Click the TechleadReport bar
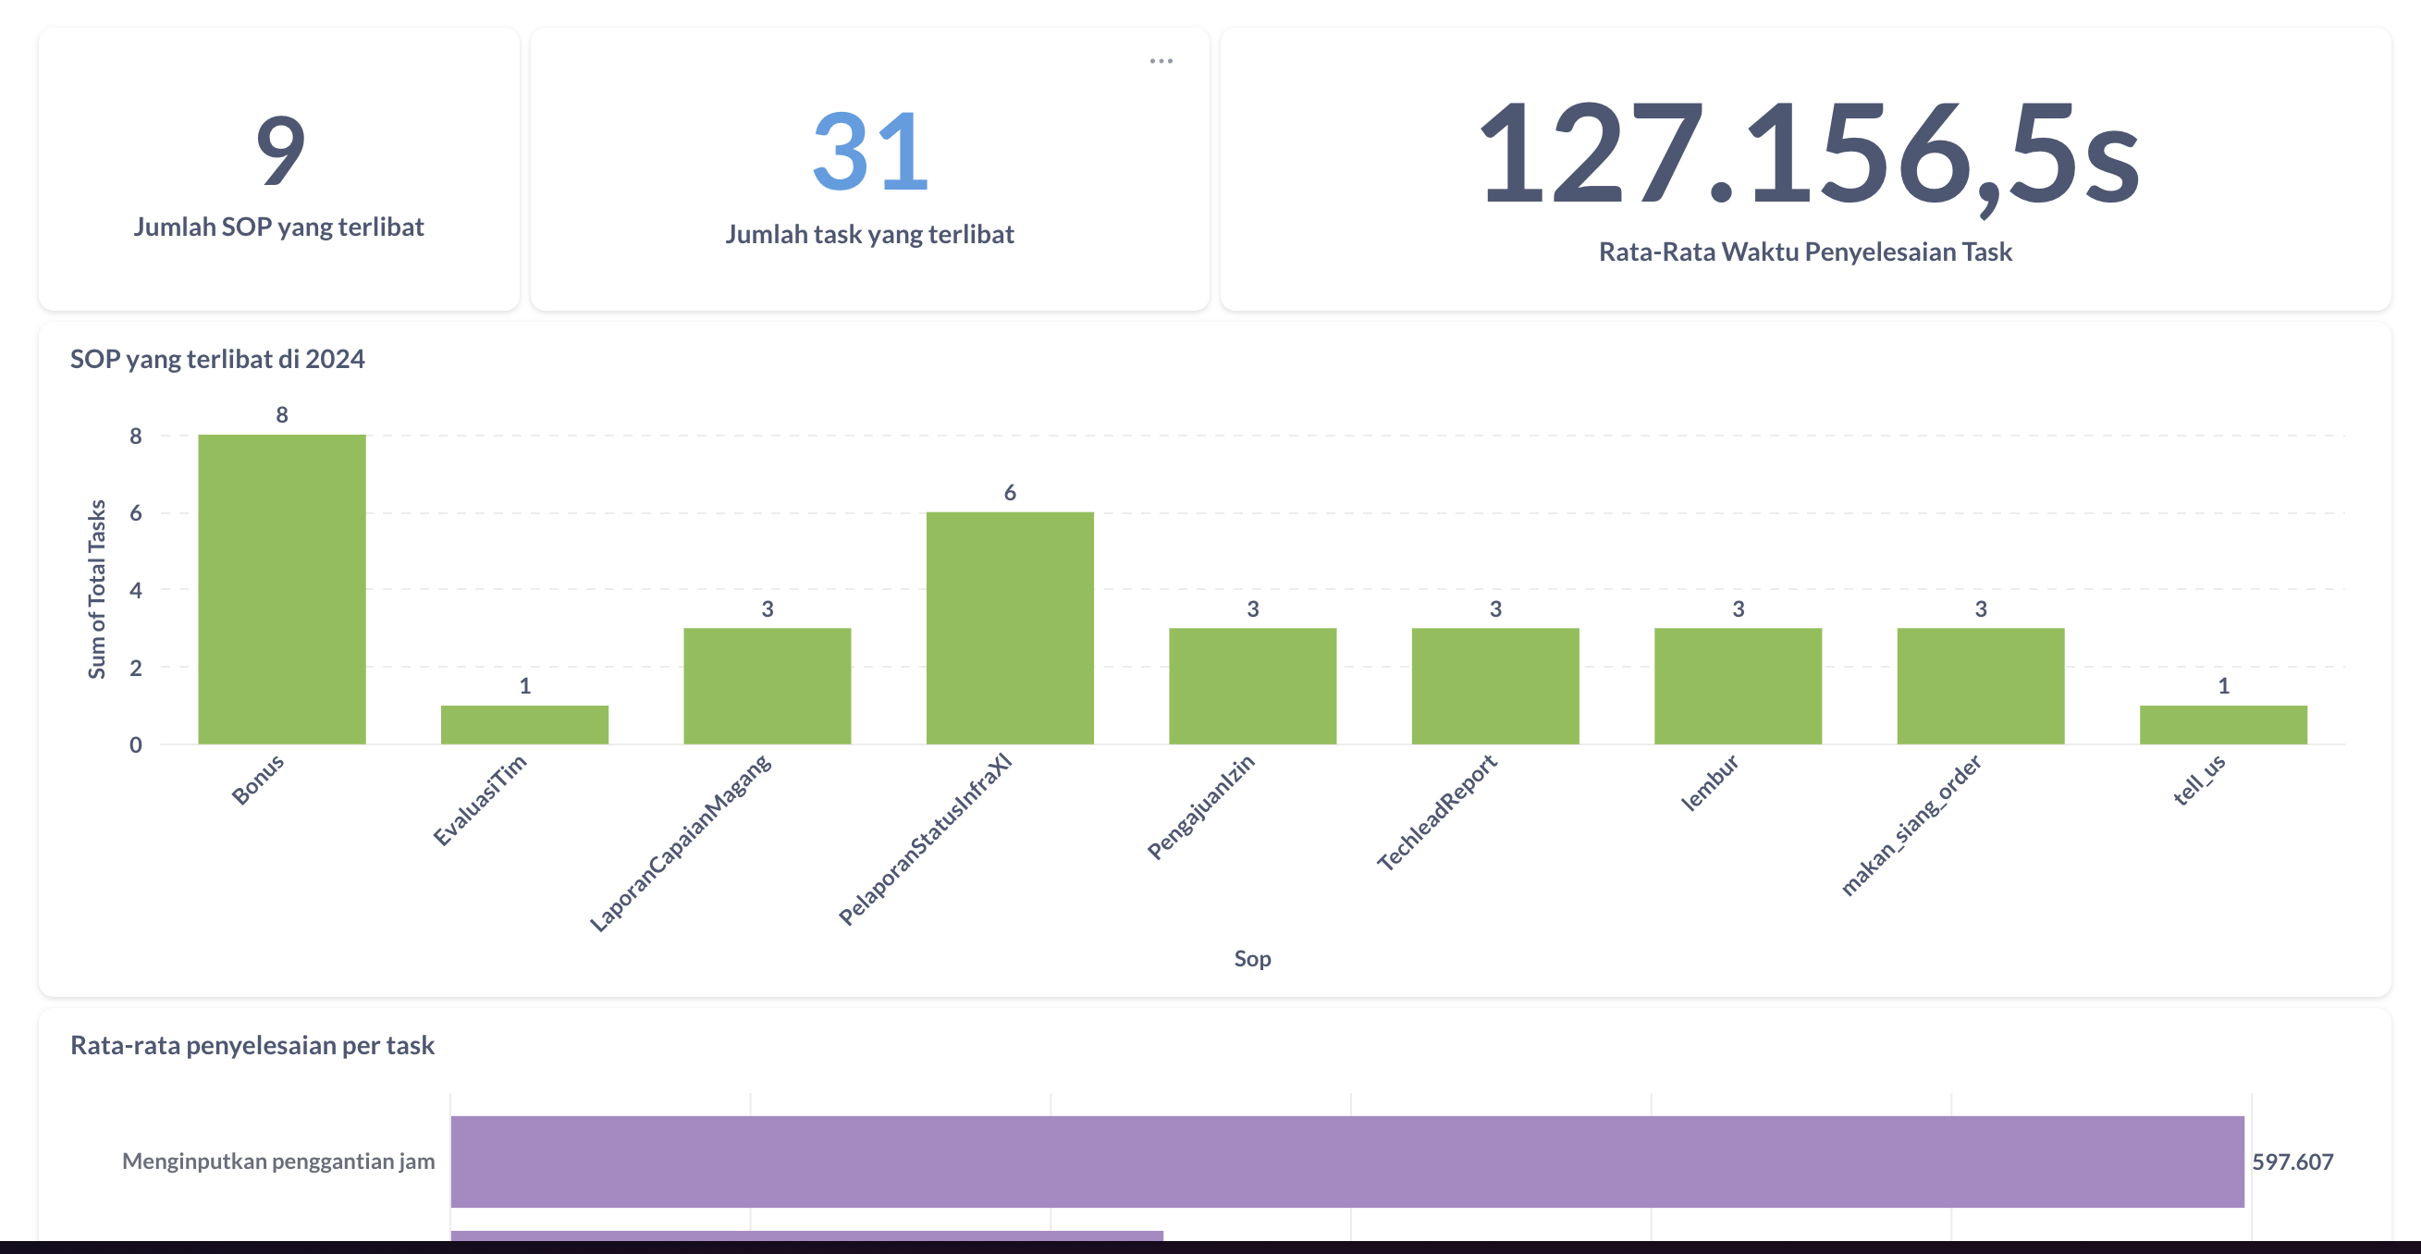This screenshot has width=2421, height=1254. [1494, 686]
